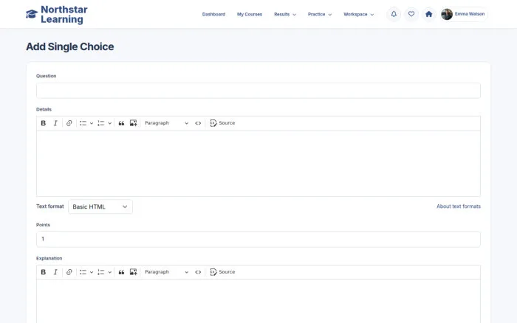Open the Workspace menu
This screenshot has width=517, height=323.
click(359, 15)
